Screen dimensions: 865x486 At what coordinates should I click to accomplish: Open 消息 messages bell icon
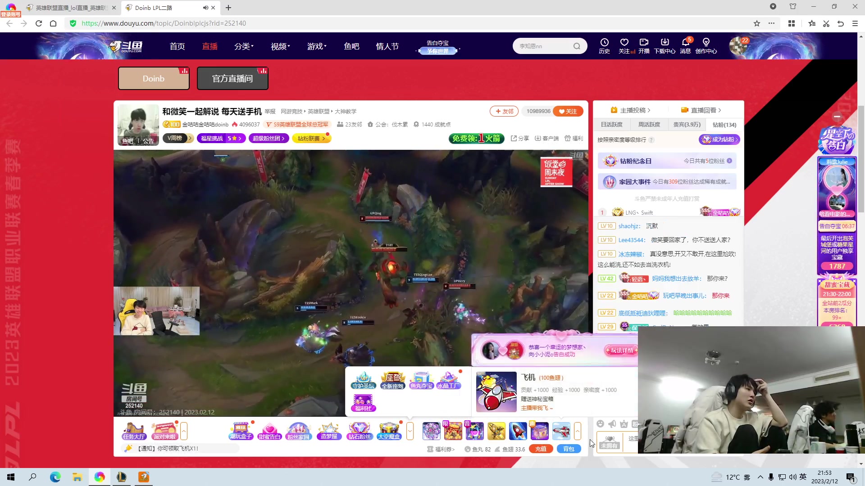click(x=685, y=45)
